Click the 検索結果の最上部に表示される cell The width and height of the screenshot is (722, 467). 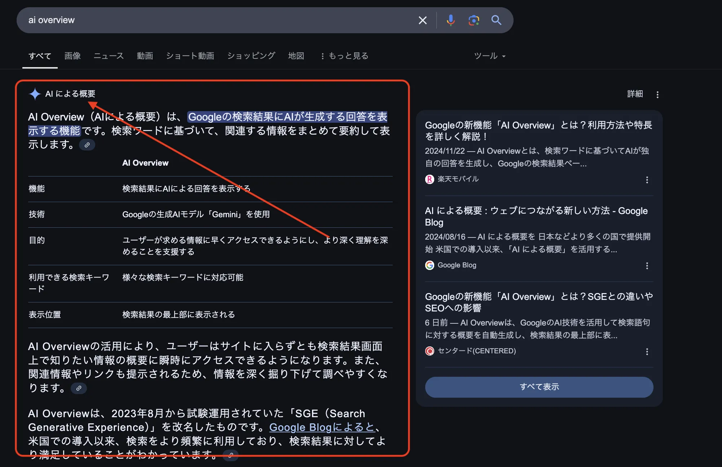(x=179, y=315)
